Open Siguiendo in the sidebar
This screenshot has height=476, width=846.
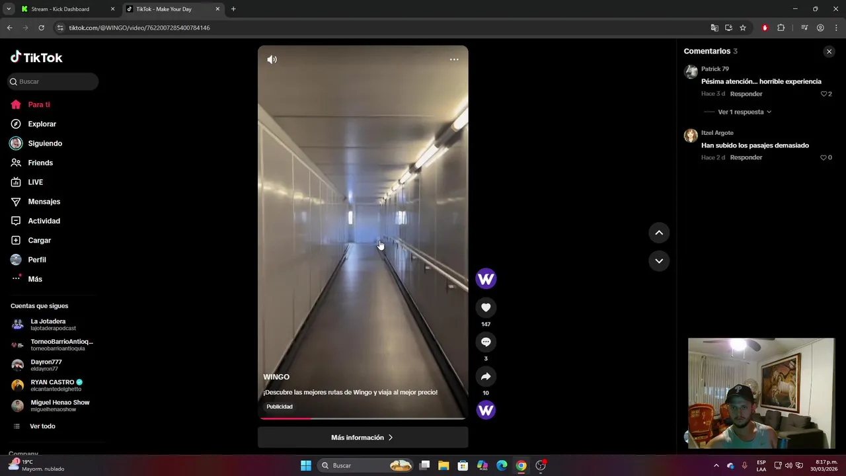pyautogui.click(x=44, y=143)
